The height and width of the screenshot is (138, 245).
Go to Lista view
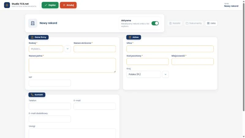pyautogui.click(x=211, y=23)
